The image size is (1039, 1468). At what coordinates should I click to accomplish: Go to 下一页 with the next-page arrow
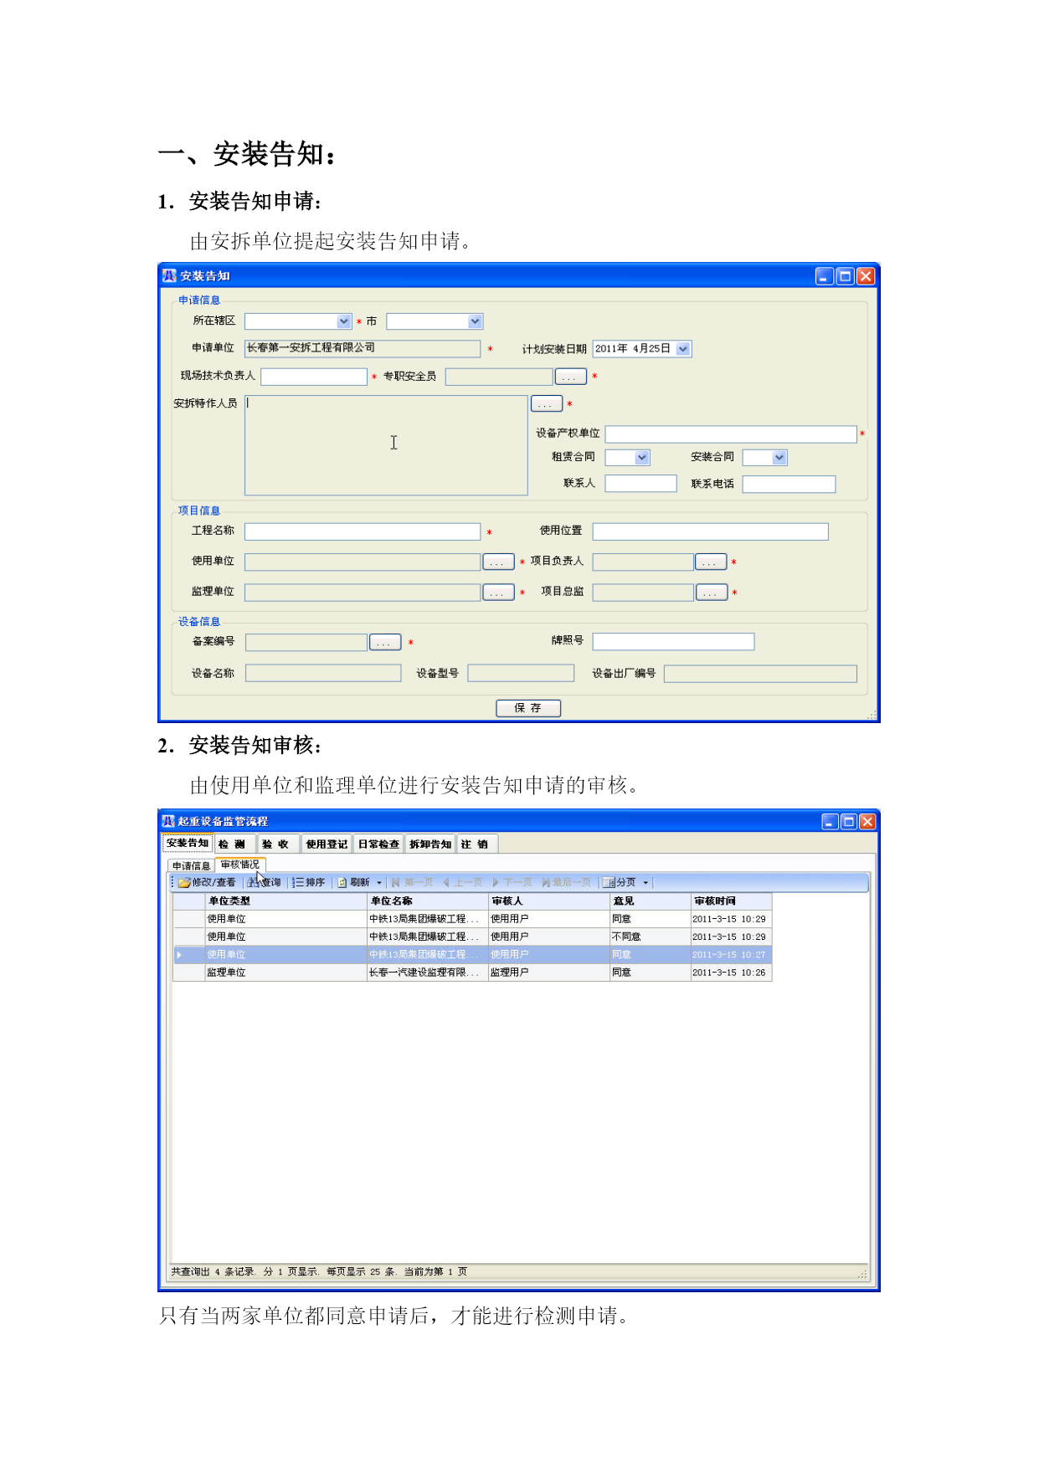(x=496, y=883)
